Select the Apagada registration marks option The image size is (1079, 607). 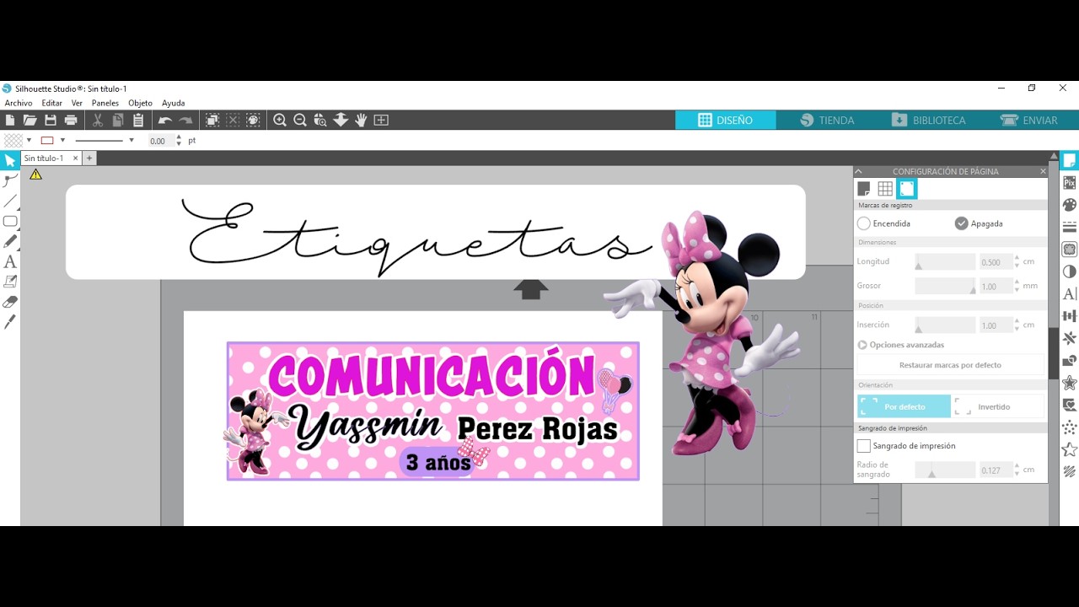click(x=961, y=223)
